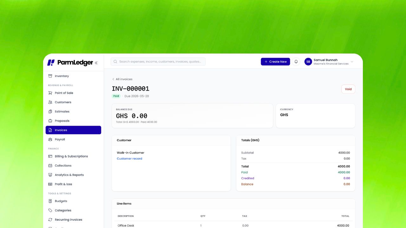This screenshot has height=228, width=406.
Task: Click the Customers people icon
Action: click(50, 102)
